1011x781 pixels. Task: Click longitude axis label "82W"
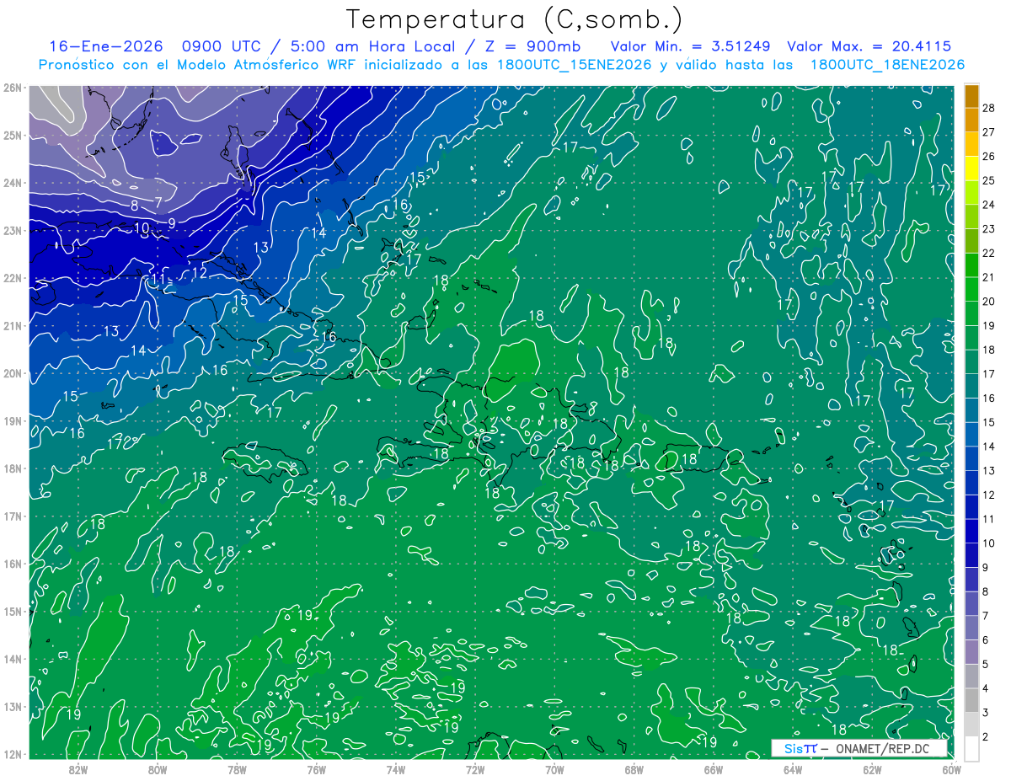[x=78, y=769]
